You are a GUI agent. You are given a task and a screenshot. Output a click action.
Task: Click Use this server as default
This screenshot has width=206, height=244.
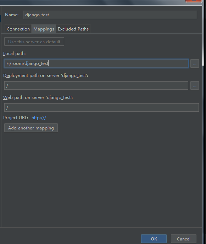tap(34, 41)
